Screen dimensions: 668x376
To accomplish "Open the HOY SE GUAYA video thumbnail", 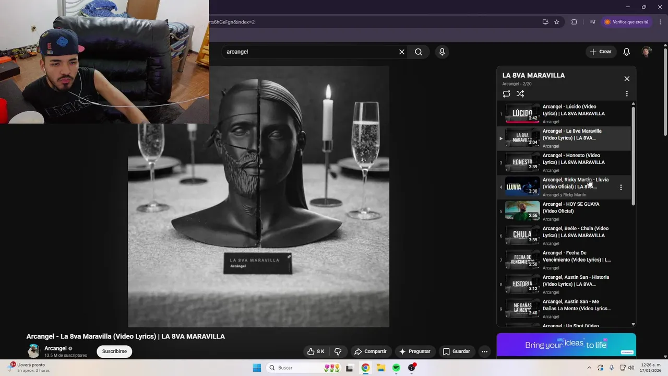I will (522, 211).
